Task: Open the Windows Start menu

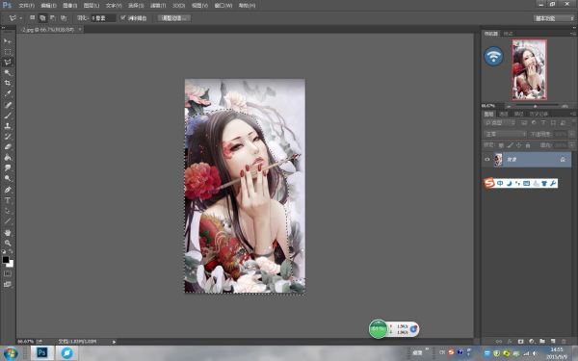Action: coord(11,353)
